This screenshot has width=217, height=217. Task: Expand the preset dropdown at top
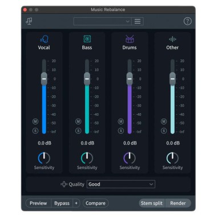click(102, 21)
